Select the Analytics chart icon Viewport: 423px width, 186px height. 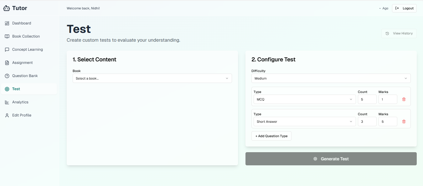click(x=7, y=102)
